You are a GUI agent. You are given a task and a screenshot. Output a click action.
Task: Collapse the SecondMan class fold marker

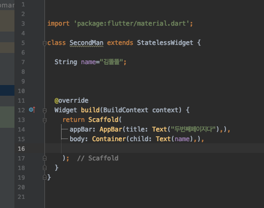(44, 43)
